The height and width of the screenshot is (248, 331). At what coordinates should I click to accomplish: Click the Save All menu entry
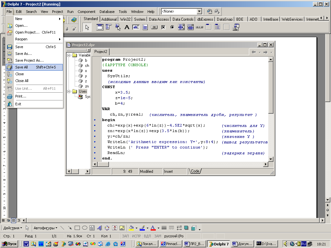click(34, 67)
